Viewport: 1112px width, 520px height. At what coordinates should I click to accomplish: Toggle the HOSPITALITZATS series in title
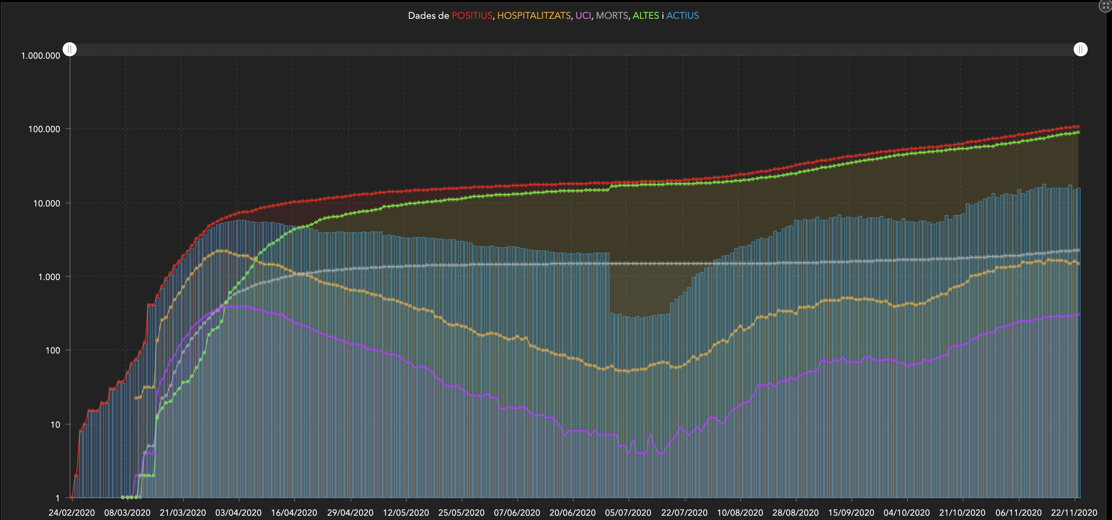[x=534, y=16]
